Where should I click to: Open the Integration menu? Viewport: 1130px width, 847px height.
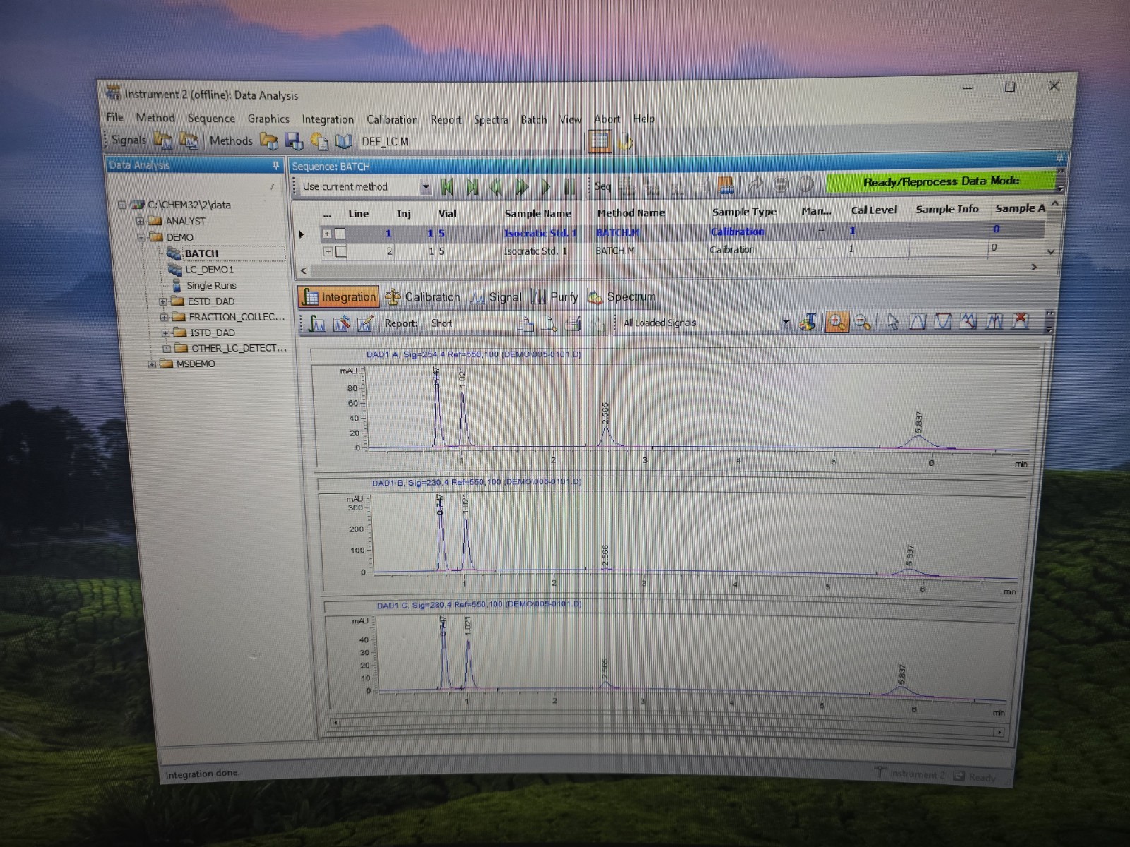[x=328, y=119]
